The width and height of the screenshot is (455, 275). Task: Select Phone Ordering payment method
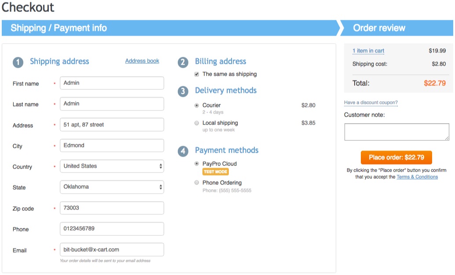click(x=197, y=183)
